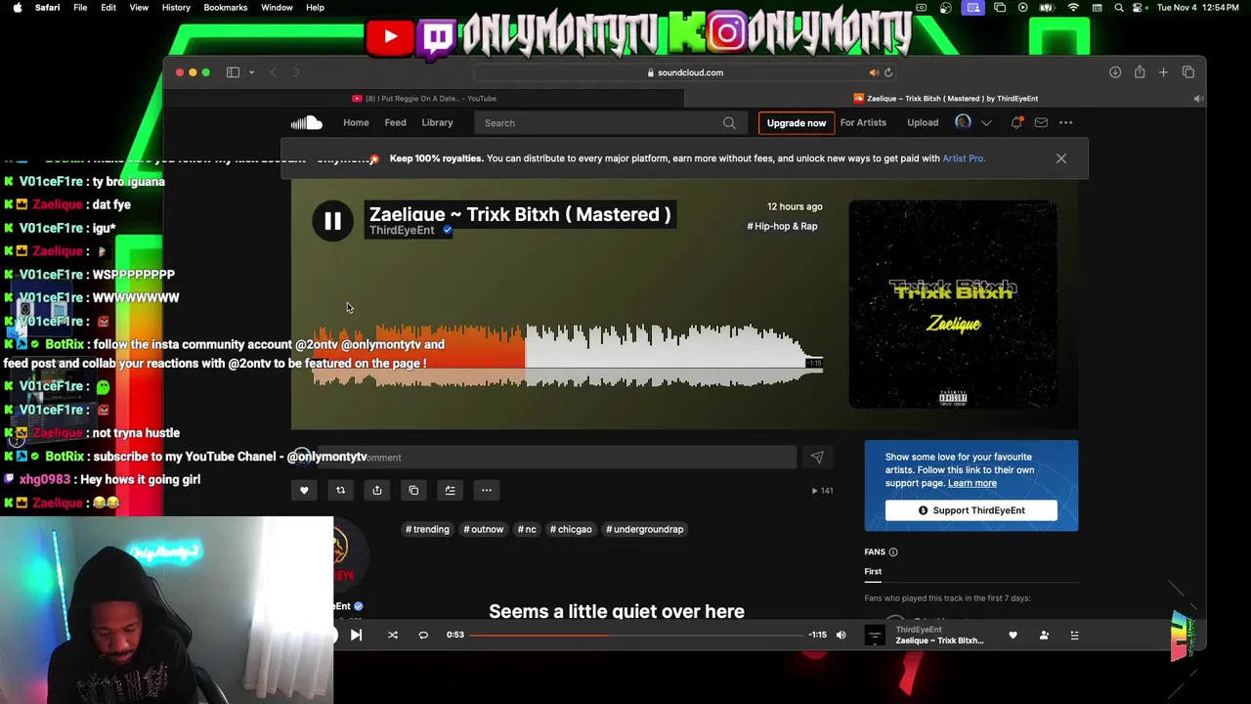Toggle repeat in the player bar
The image size is (1251, 704).
tap(423, 635)
